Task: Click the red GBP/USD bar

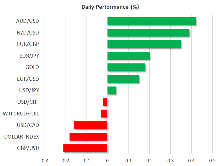Action: pos(85,148)
